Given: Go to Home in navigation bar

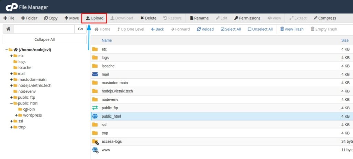Looking at the screenshot, I should tap(102, 29).
